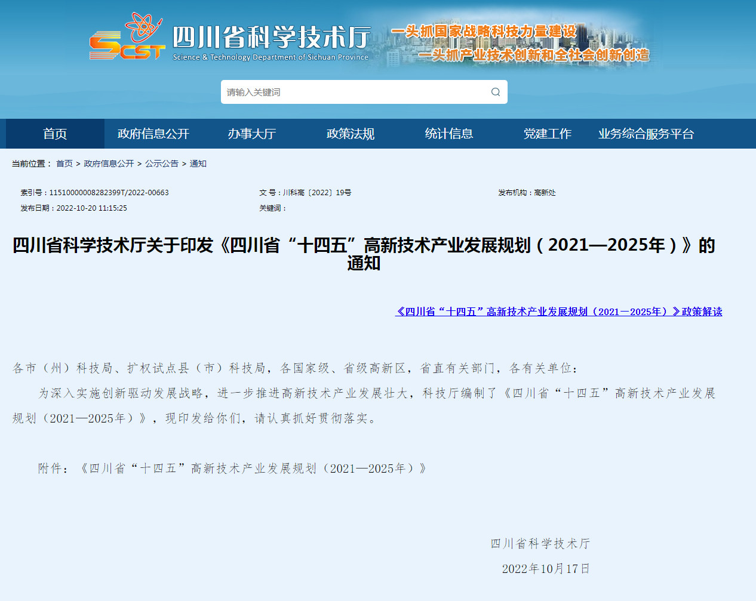Click the 政府信息公开 breadcrumb link

pyautogui.click(x=109, y=164)
